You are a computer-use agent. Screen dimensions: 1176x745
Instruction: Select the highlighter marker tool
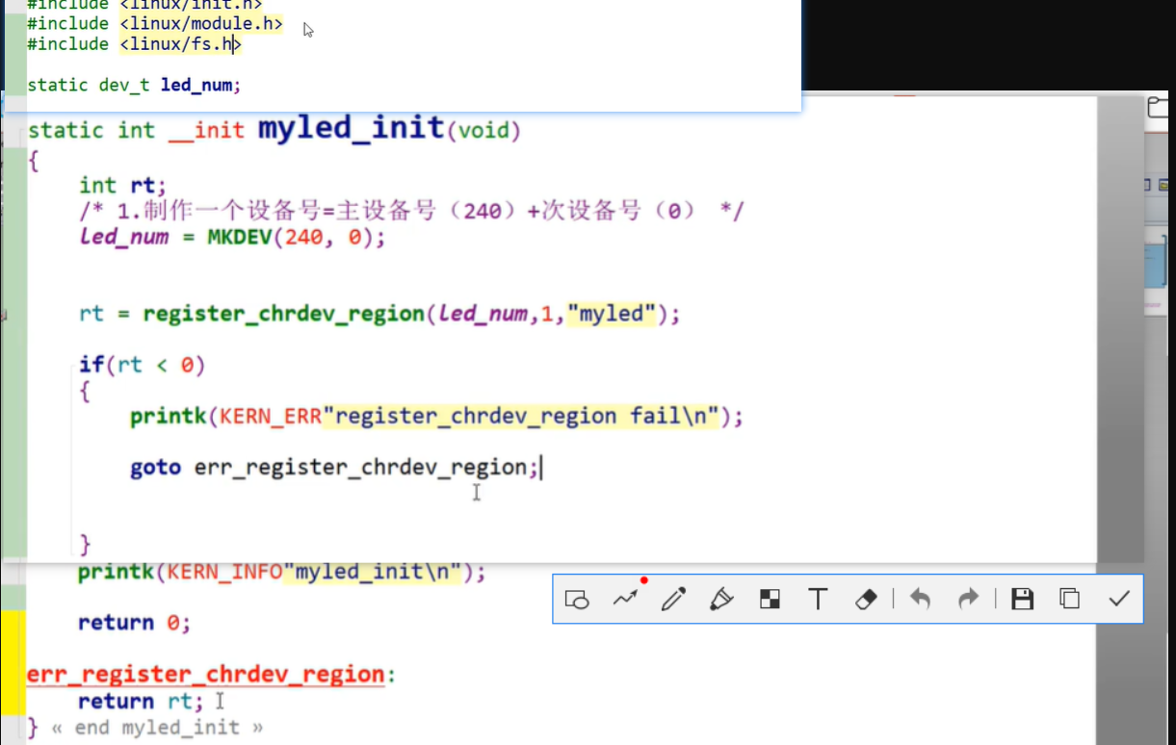tap(721, 600)
